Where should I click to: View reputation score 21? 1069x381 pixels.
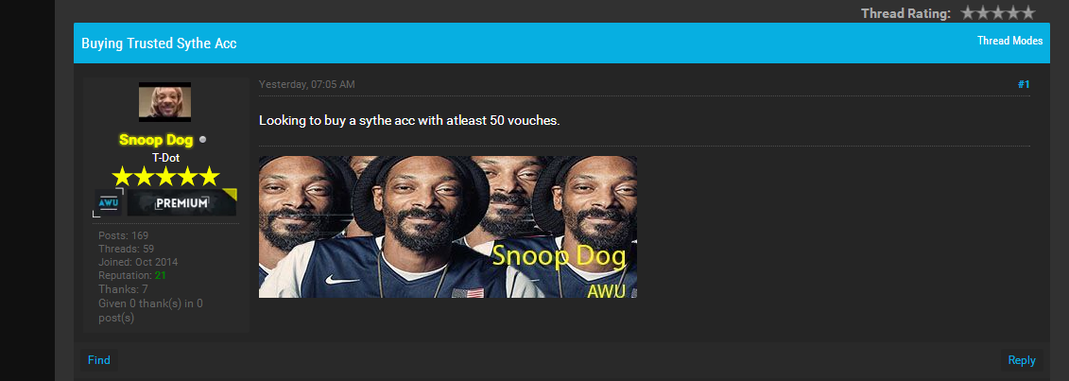click(161, 275)
